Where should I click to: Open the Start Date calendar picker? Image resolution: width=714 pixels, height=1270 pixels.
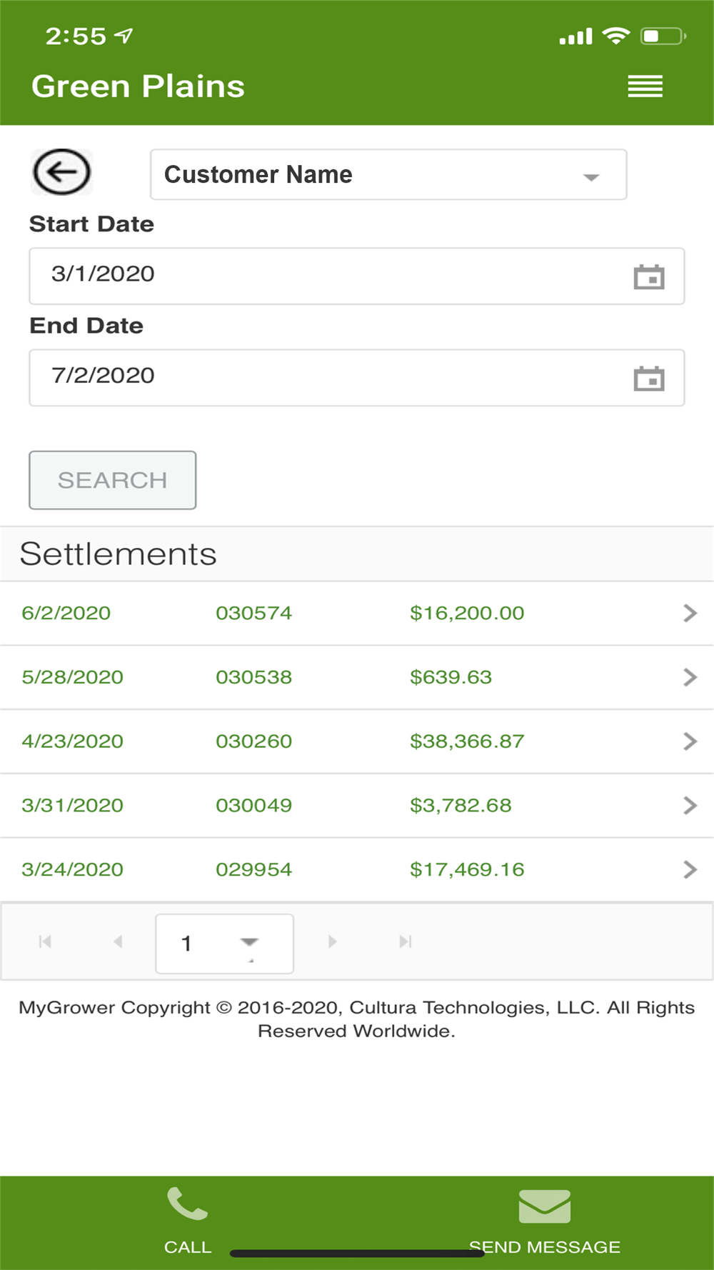(648, 277)
